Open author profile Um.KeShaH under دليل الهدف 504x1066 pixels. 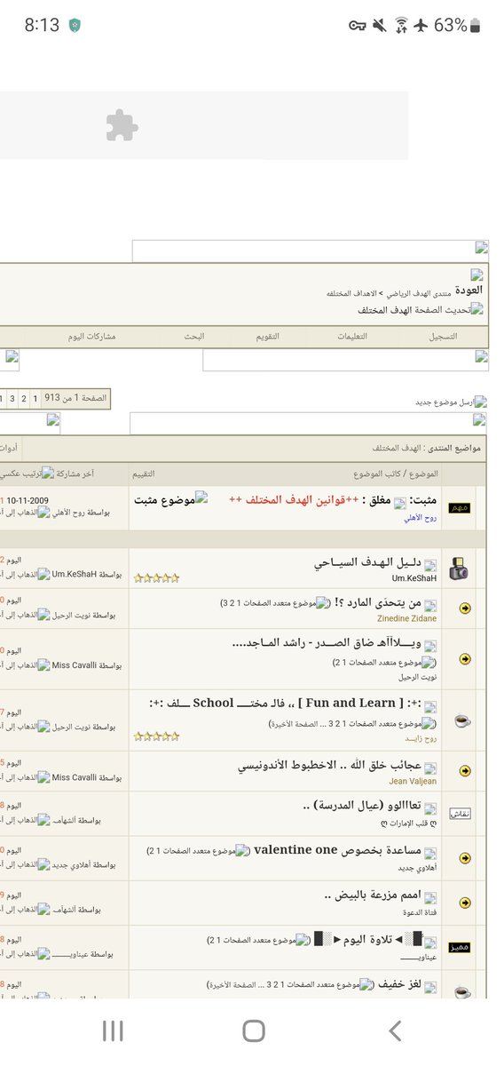pos(414,578)
